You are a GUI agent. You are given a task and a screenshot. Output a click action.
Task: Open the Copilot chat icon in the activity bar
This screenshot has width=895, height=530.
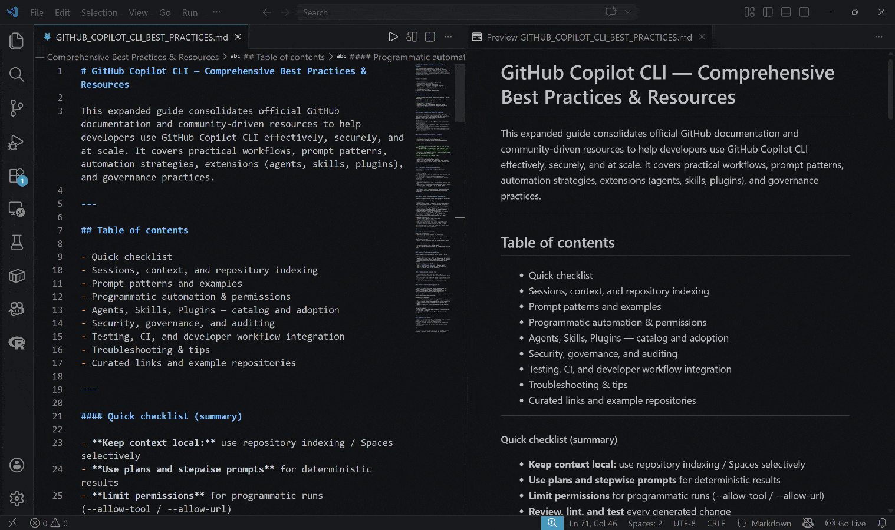coord(17,309)
